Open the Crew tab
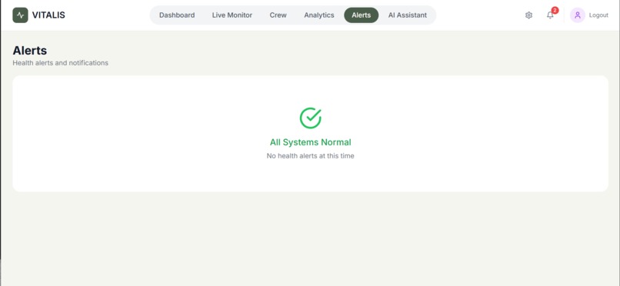This screenshot has height=286, width=620. click(x=278, y=15)
